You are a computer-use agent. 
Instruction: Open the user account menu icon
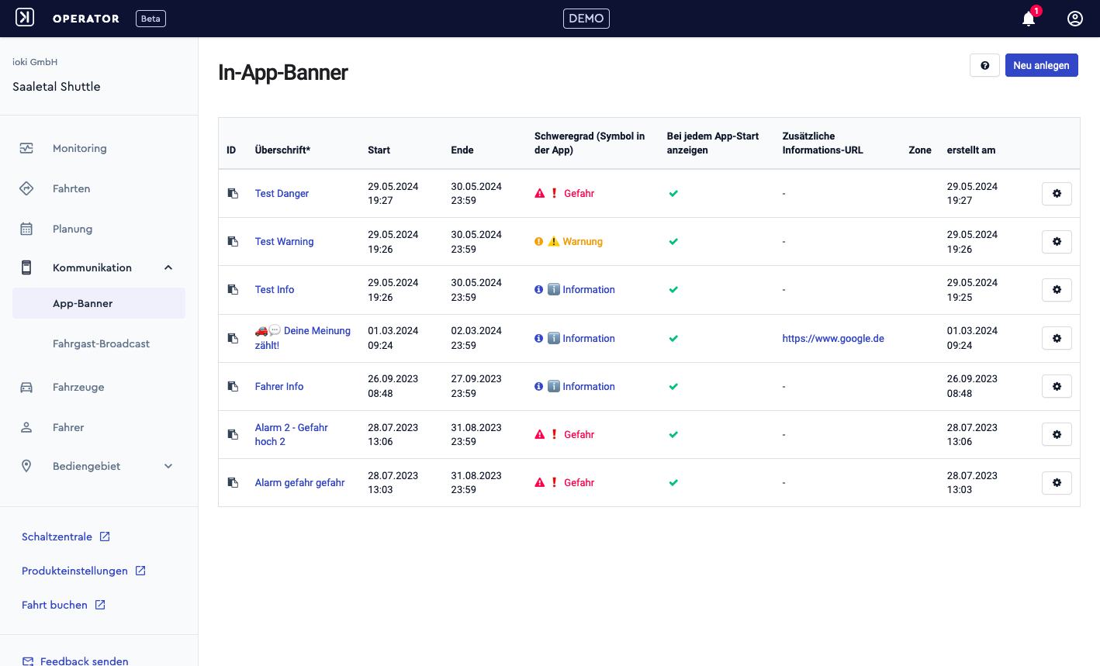(x=1075, y=19)
